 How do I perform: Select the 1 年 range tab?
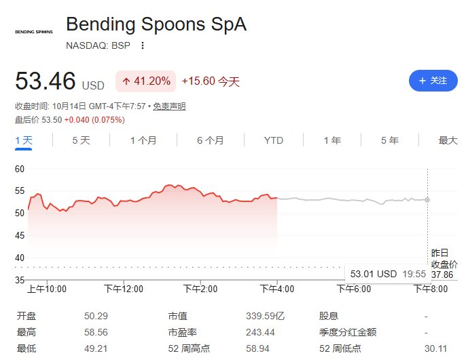(332, 140)
